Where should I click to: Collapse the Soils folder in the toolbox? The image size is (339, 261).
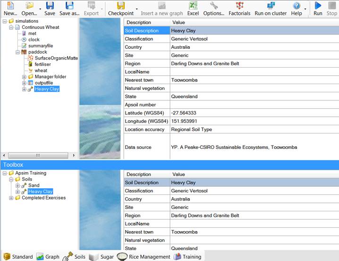[x=11, y=179]
